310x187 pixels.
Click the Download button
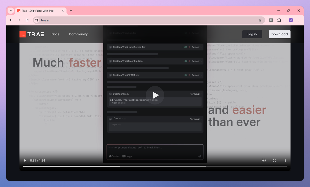[280, 34]
